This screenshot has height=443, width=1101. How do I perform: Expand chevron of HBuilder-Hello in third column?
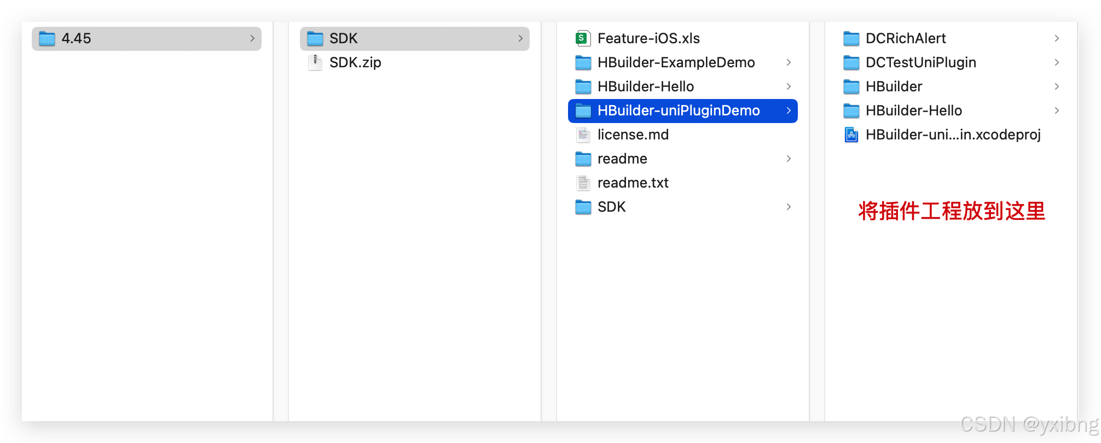tap(789, 86)
